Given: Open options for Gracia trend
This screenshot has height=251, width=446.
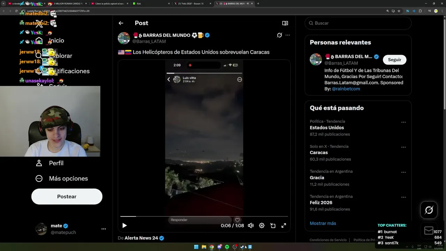Looking at the screenshot, I should pyautogui.click(x=403, y=172).
